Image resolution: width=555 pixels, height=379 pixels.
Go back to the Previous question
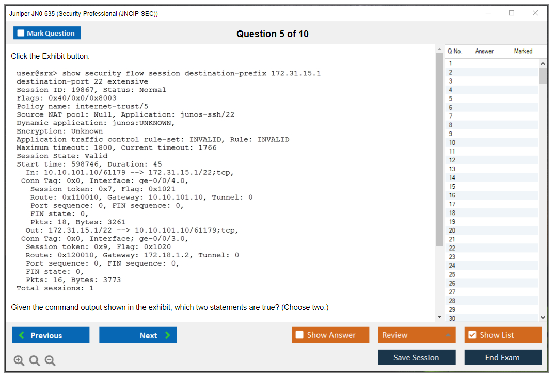point(51,335)
